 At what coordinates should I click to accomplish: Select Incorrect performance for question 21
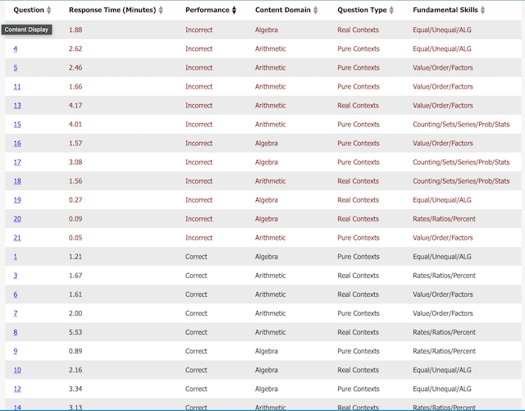pyautogui.click(x=199, y=238)
